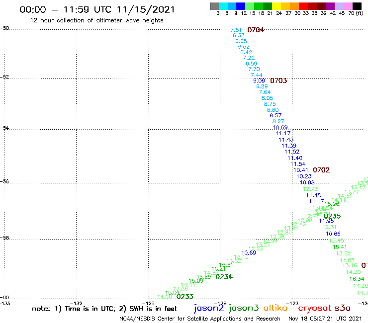Click the 15.31 wave height value

pyautogui.click(x=226, y=265)
